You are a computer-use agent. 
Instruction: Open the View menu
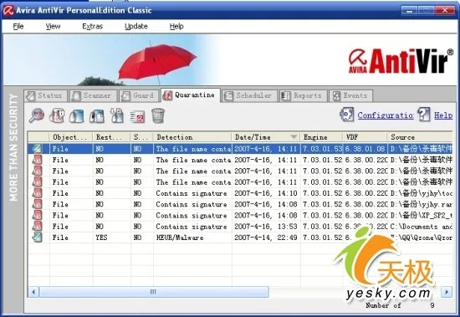[53, 27]
